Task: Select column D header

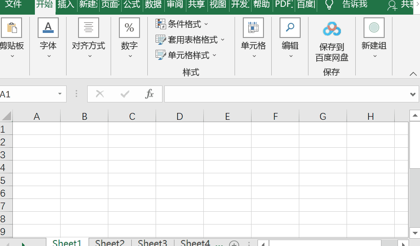Action: (180, 116)
